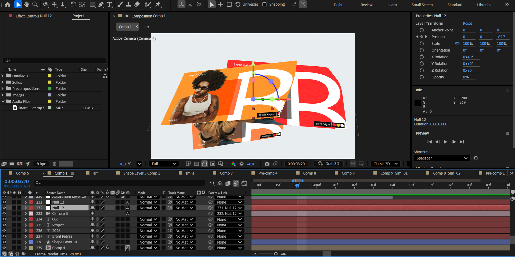The width and height of the screenshot is (515, 257).
Task: Click the Draft 3D button
Action: point(329,164)
